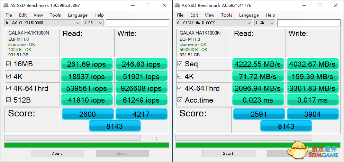This screenshot has height=162, width=344.
Task: Click the 1024 K - OK alignment text
Action: [20, 50]
